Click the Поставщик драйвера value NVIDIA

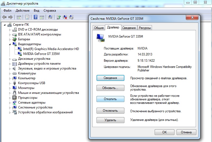click(x=143, y=48)
